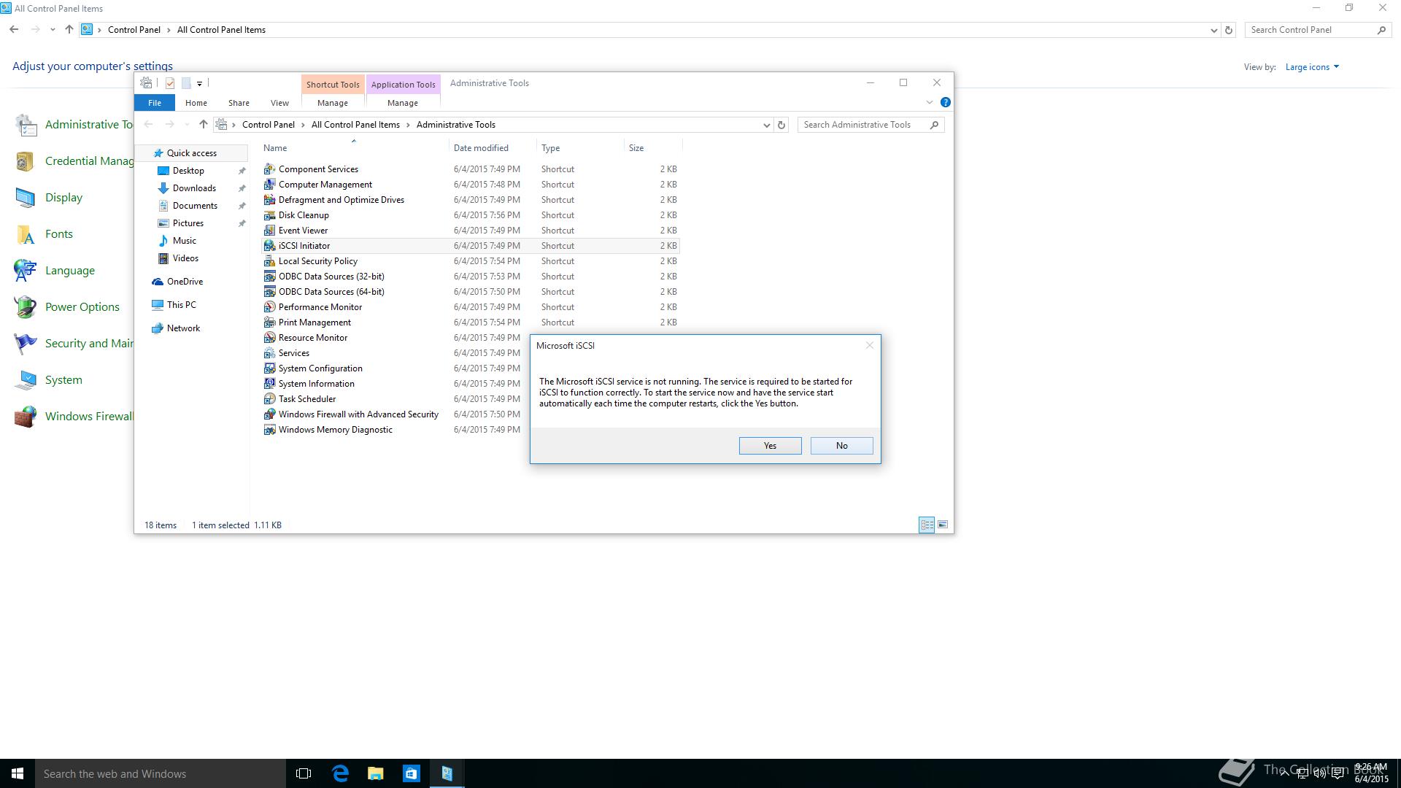1401x788 pixels.
Task: Switch to Details view in status bar
Action: point(927,525)
